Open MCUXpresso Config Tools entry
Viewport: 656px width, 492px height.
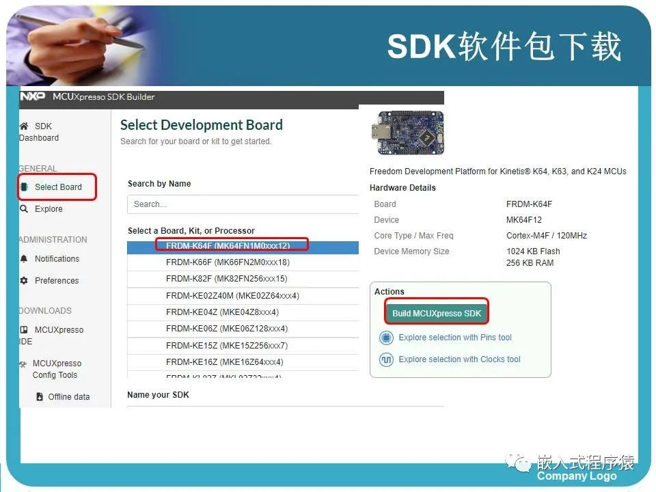[57, 369]
